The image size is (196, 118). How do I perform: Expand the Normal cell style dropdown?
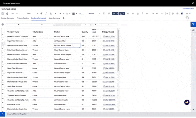click(x=100, y=14)
